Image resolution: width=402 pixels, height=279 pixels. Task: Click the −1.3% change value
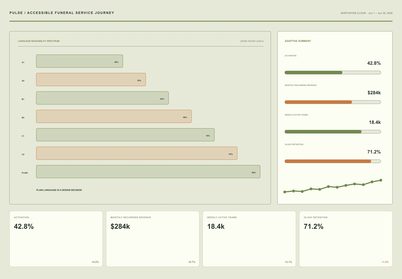pos(385,262)
